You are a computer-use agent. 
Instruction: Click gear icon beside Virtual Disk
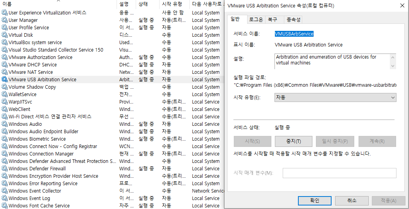[4, 35]
